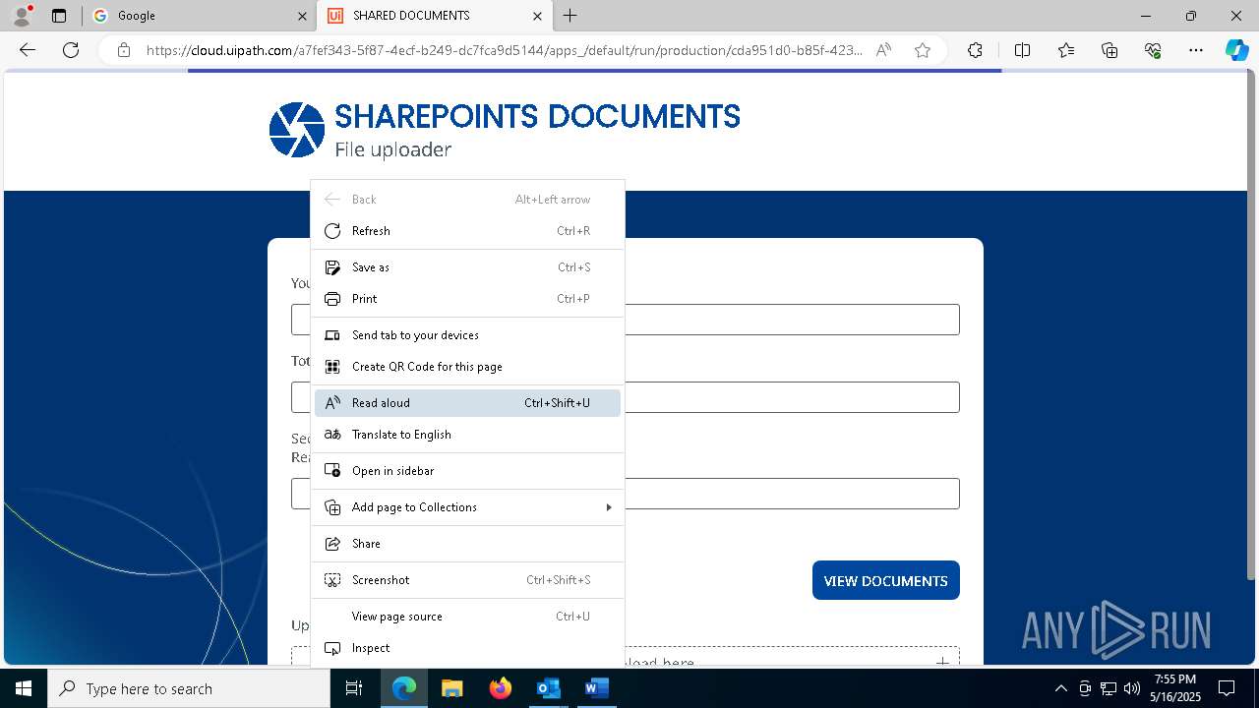
Task: Open the Browser essentials heart icon
Action: 1153,50
